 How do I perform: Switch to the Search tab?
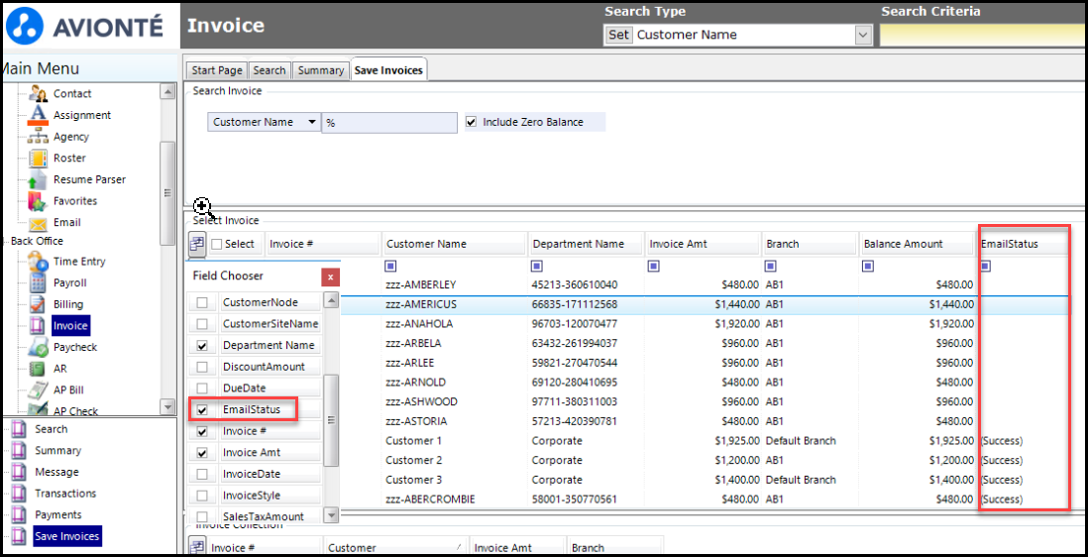coord(270,70)
